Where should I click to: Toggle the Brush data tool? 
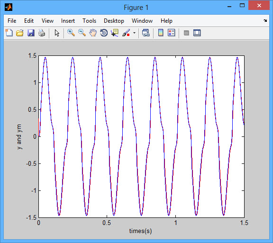(x=126, y=33)
